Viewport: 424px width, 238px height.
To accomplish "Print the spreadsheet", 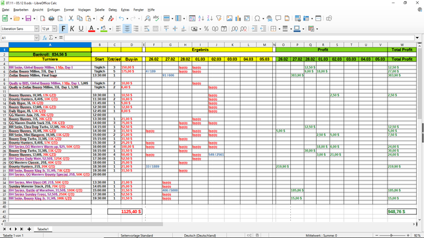I will [52, 19].
